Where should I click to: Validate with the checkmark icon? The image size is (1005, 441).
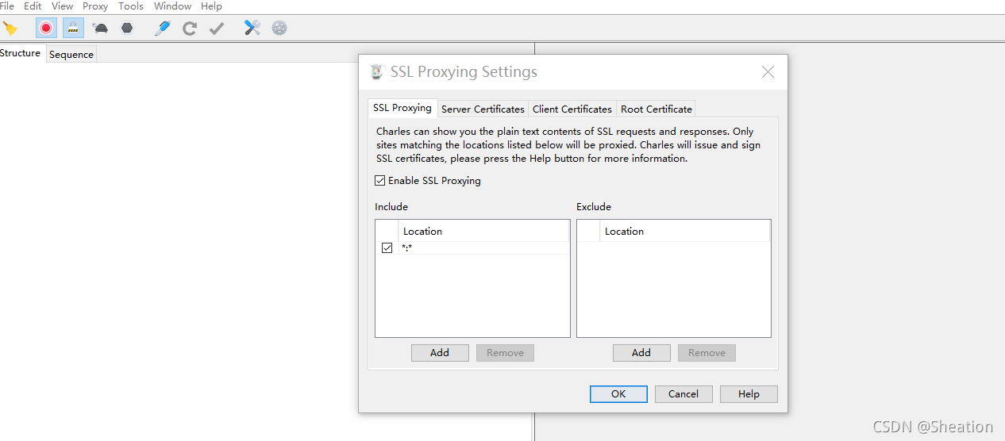(217, 29)
